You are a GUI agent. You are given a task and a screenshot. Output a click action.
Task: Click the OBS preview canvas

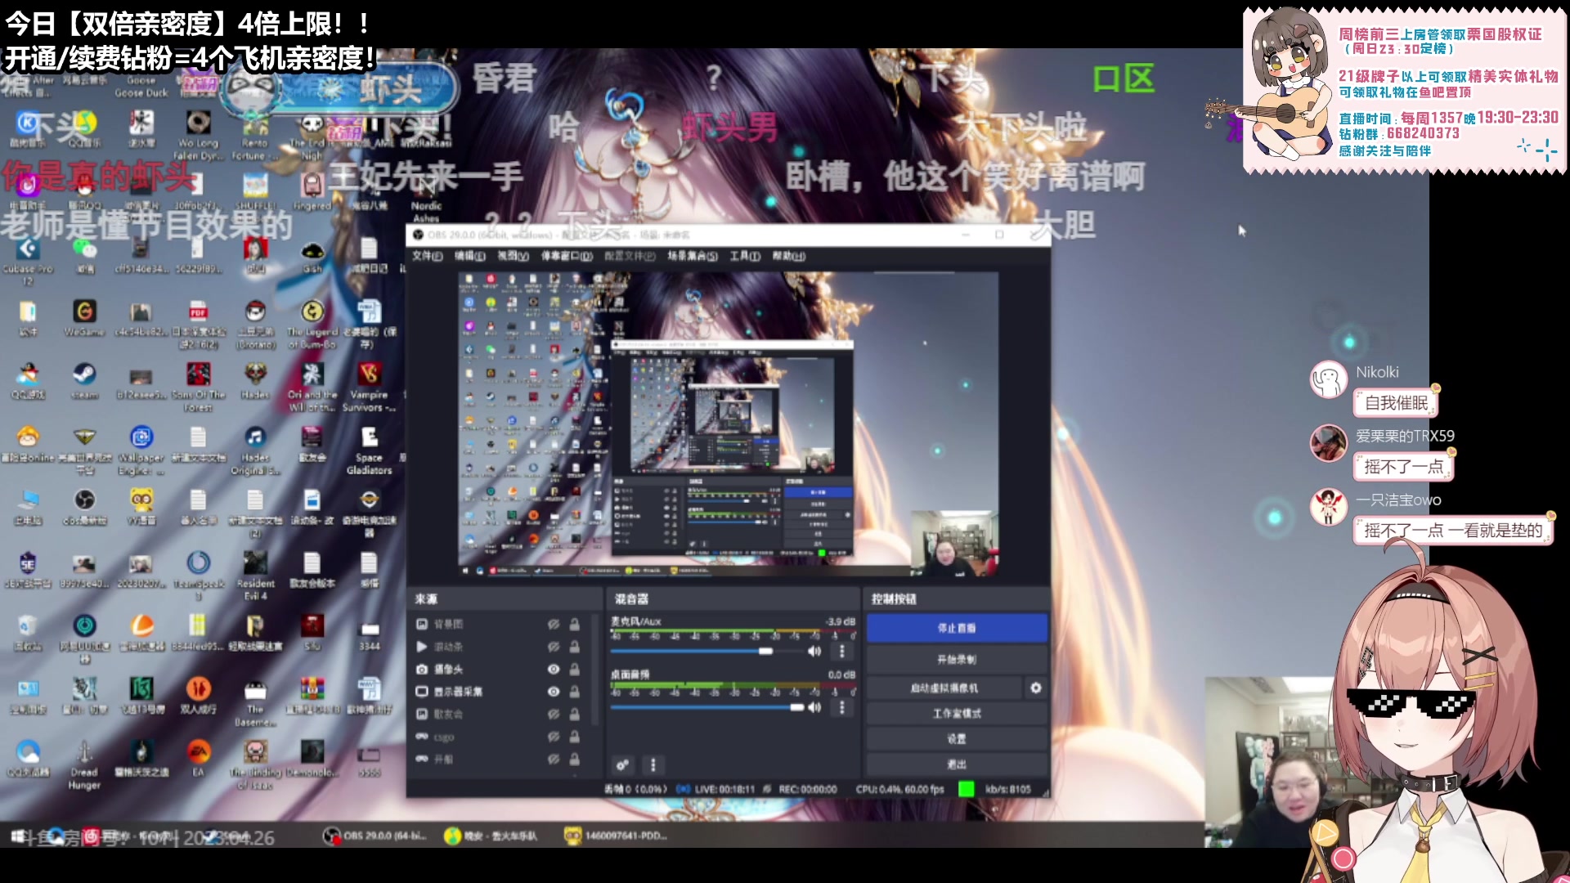(x=728, y=424)
